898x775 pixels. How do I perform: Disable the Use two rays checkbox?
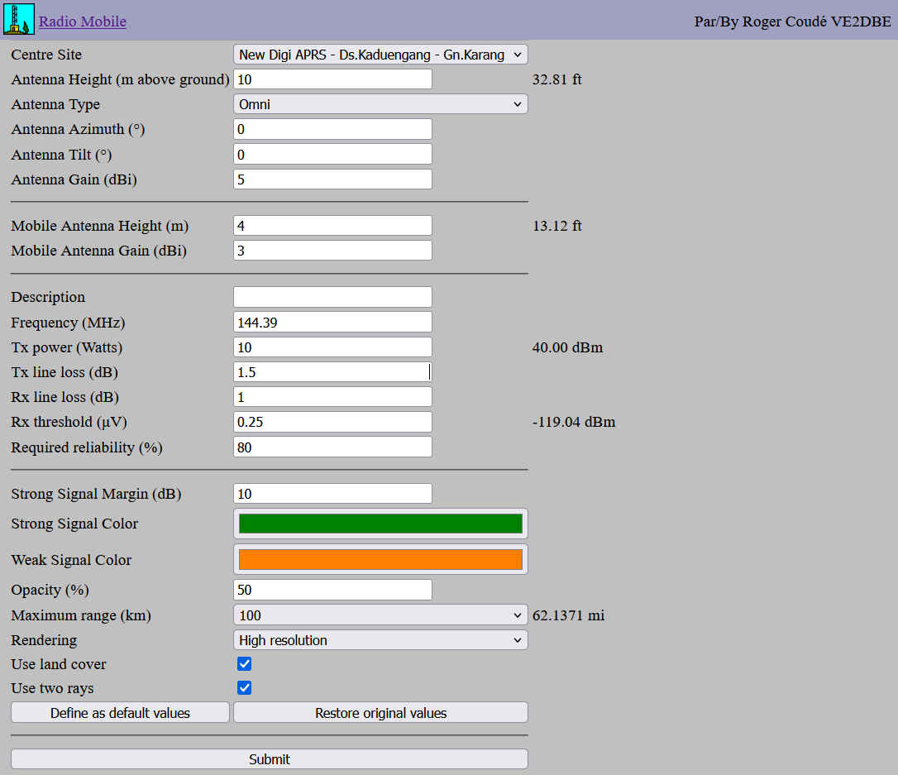point(244,688)
